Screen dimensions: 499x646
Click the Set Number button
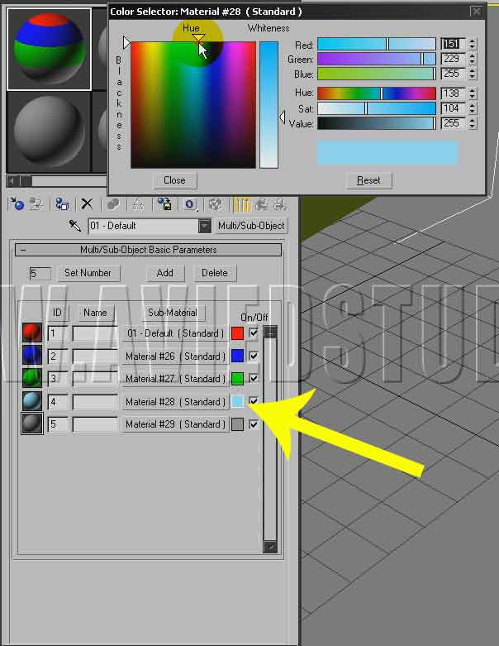(88, 273)
